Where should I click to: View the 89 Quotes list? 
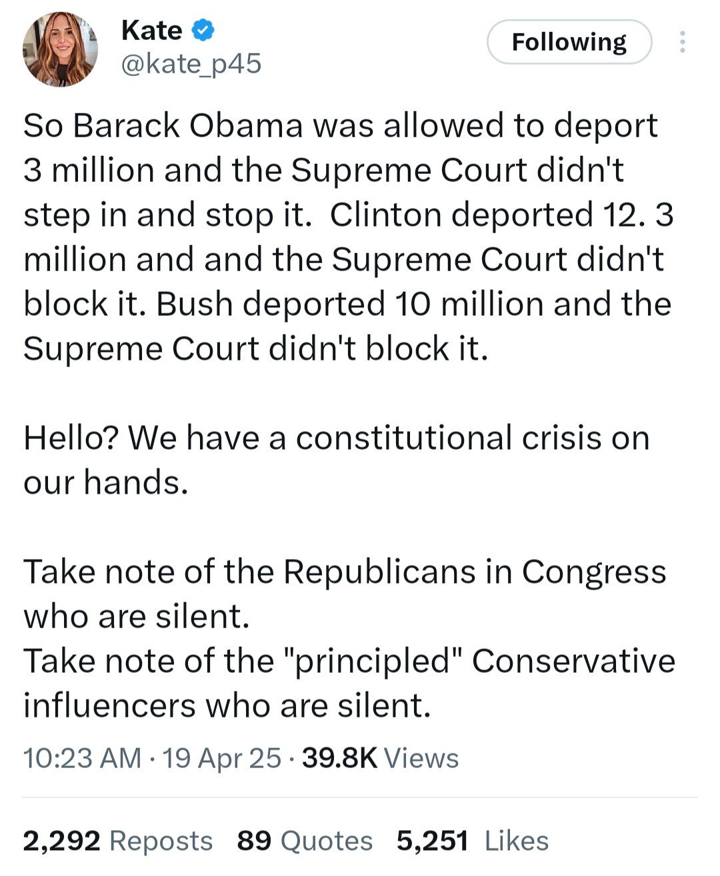(305, 841)
